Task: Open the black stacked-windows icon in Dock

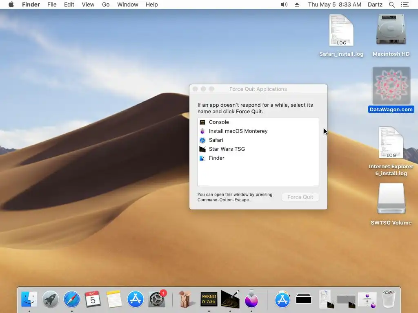Action: 304,299
